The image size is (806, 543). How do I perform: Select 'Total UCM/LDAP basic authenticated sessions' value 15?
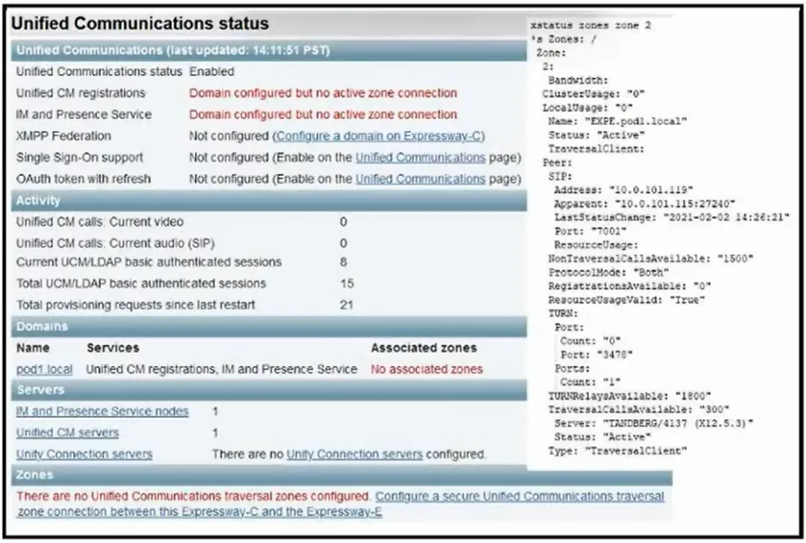click(x=347, y=284)
